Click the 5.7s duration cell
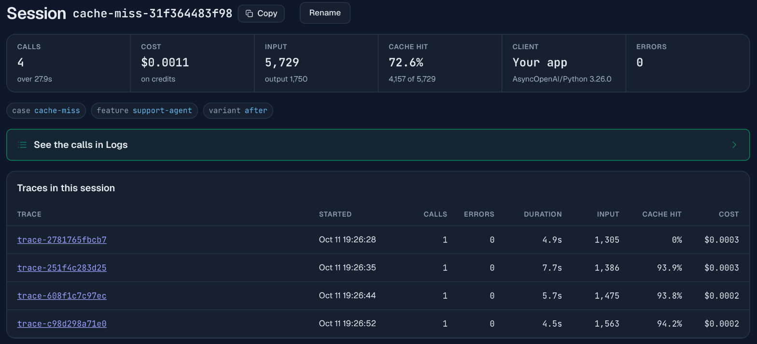The width and height of the screenshot is (757, 344). (x=552, y=296)
